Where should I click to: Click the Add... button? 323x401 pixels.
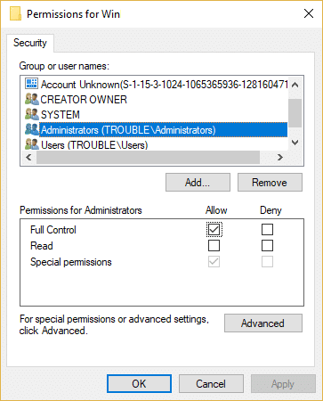(198, 183)
